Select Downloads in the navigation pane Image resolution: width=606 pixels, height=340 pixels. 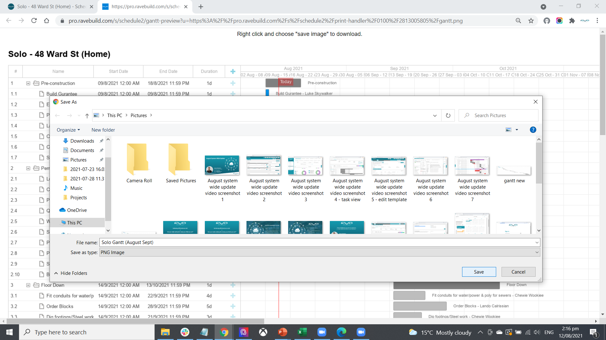tap(82, 141)
